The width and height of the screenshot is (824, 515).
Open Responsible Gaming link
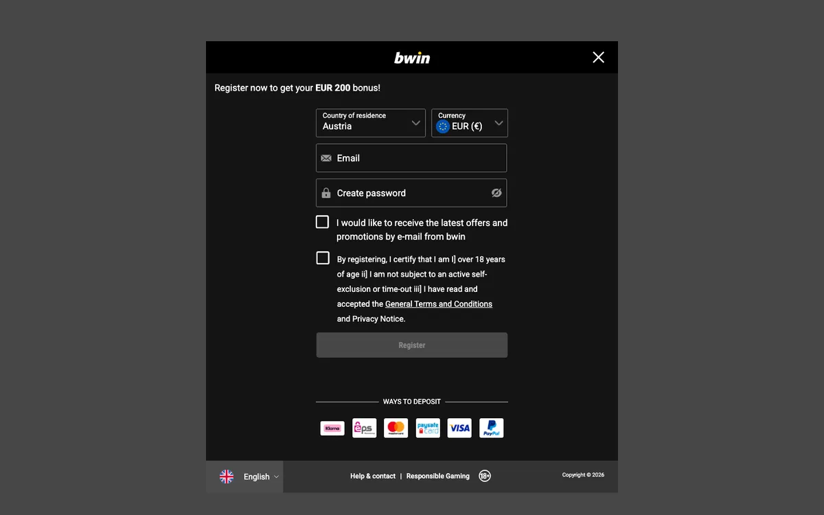click(x=438, y=476)
